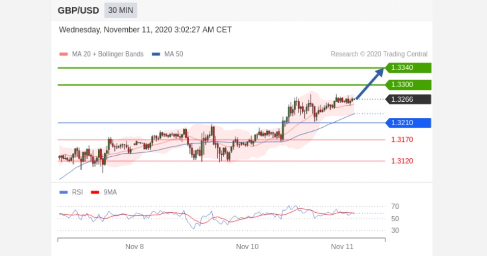Click the RSI 50 axis label
487x256 pixels.
395,219
